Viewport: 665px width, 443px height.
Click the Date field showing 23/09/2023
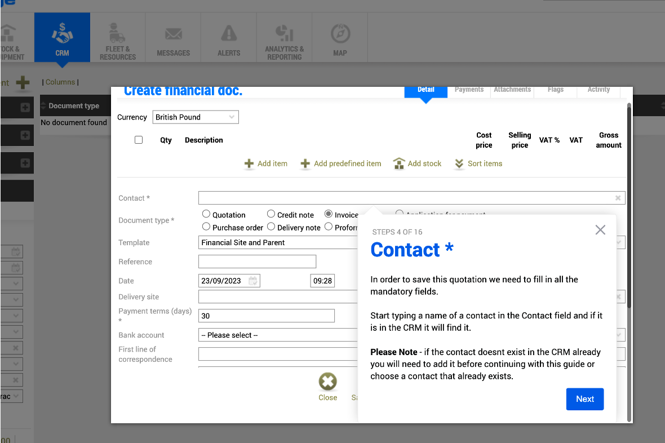pyautogui.click(x=229, y=281)
